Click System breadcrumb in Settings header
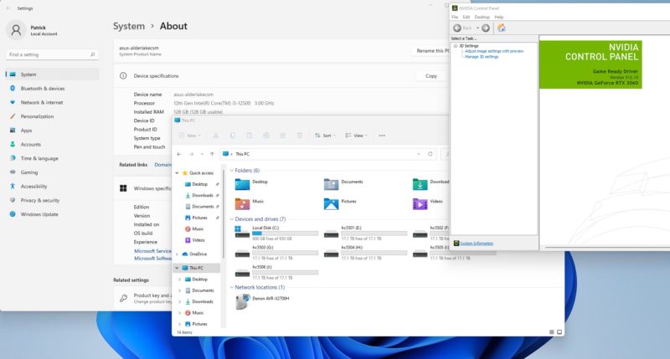This screenshot has width=670, height=359. [129, 26]
